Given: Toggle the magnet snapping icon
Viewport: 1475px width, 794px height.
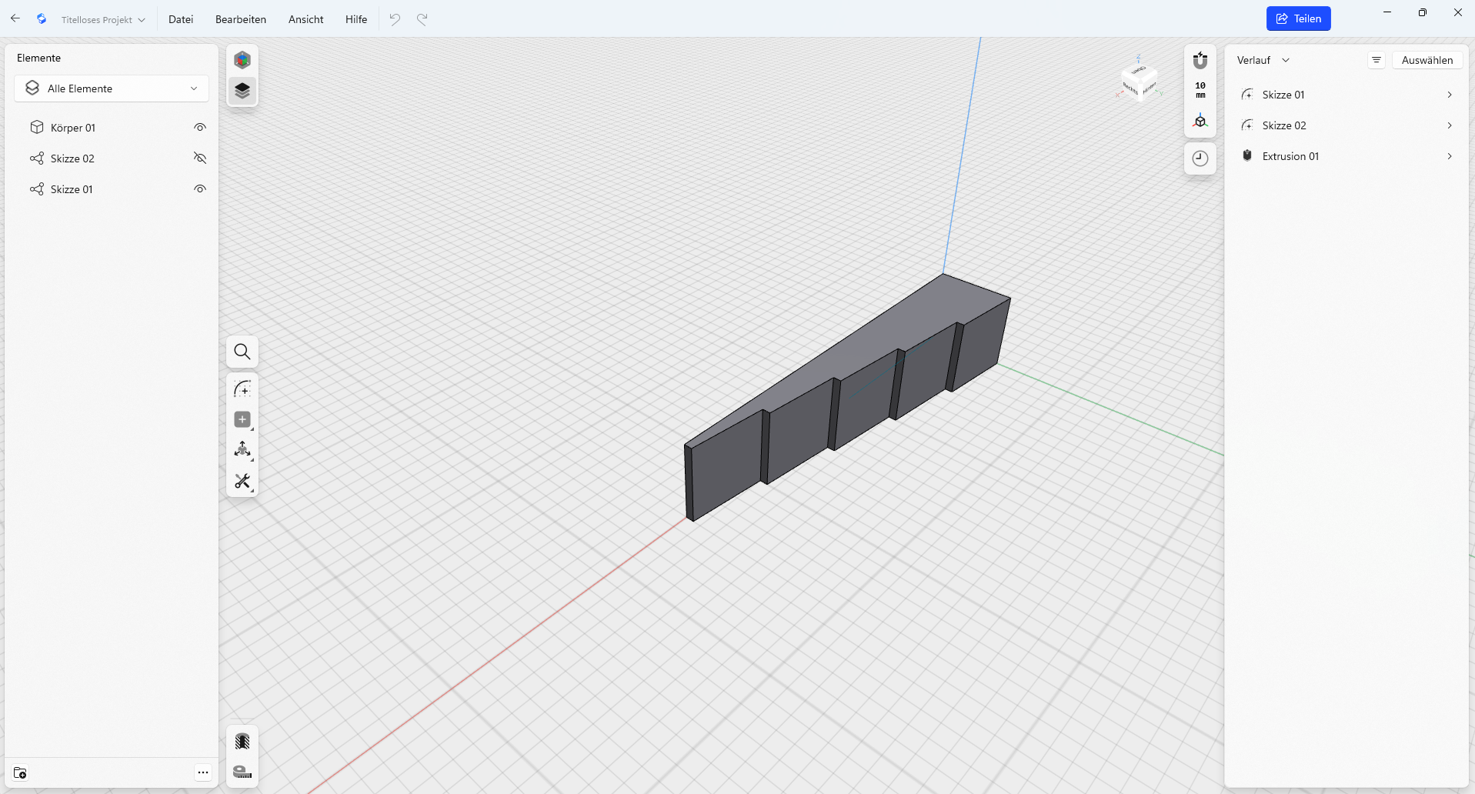Looking at the screenshot, I should 1200,60.
